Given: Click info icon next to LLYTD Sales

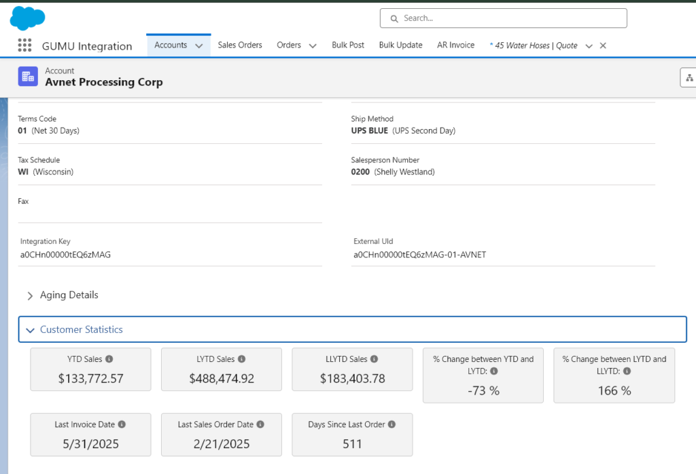Looking at the screenshot, I should pyautogui.click(x=374, y=359).
